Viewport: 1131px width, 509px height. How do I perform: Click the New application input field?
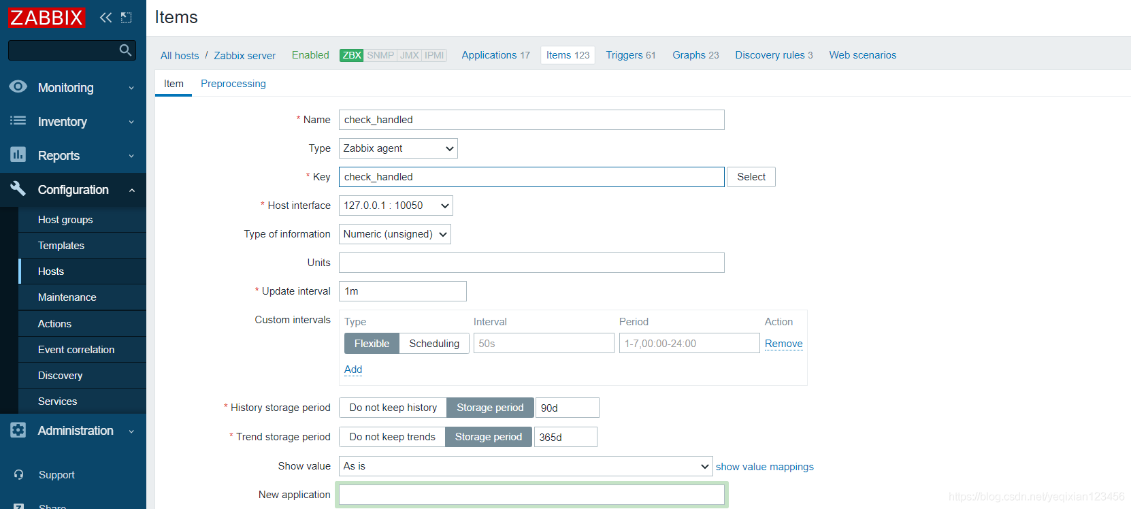(531, 495)
